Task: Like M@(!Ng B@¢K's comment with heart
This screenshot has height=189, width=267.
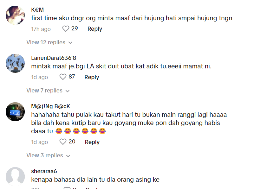Action: 63,142
